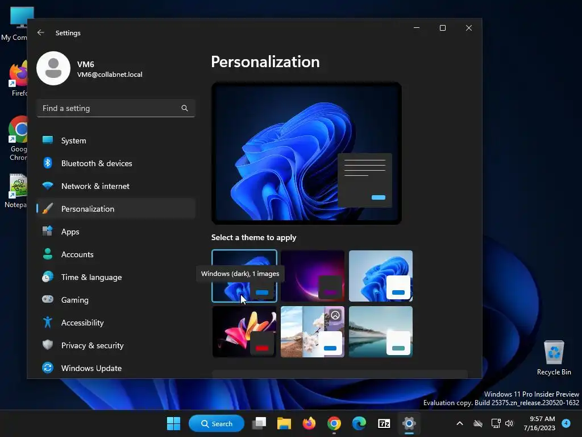Open Windows Update settings
The image size is (582, 437).
[116, 368]
